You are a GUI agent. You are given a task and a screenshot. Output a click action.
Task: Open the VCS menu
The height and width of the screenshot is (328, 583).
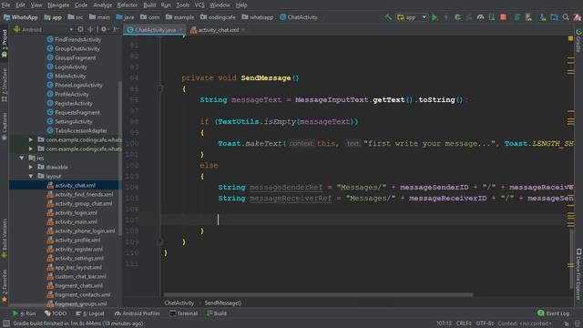point(199,5)
